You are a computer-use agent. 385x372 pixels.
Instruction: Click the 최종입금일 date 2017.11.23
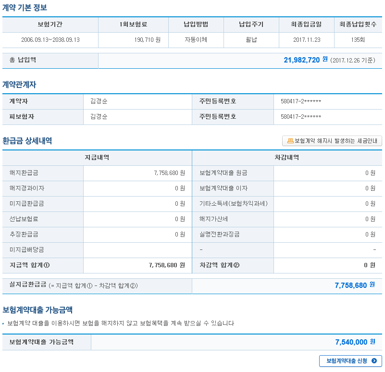click(x=306, y=40)
